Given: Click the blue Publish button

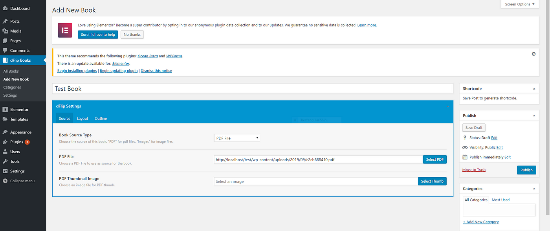Looking at the screenshot, I should coord(526,170).
